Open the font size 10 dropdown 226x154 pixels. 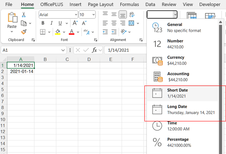(94, 15)
